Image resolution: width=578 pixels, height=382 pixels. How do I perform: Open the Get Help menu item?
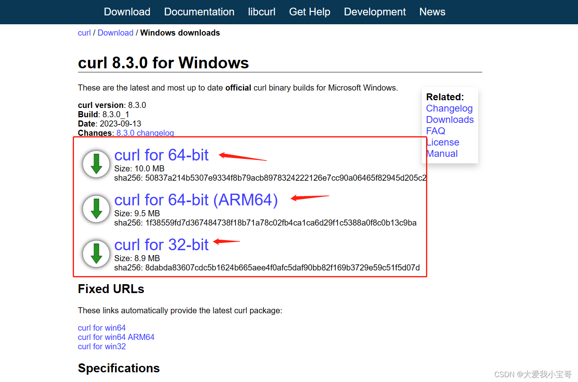pos(310,12)
